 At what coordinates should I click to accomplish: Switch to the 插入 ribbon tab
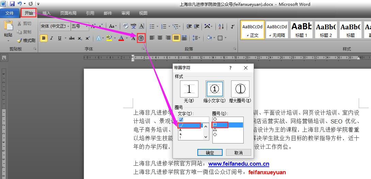tap(47, 13)
